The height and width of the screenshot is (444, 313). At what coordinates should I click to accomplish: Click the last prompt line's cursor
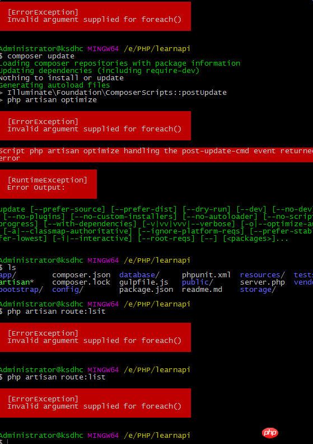pos(8,442)
